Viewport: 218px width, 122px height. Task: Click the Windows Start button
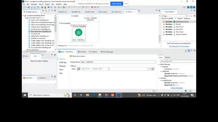(25, 95)
